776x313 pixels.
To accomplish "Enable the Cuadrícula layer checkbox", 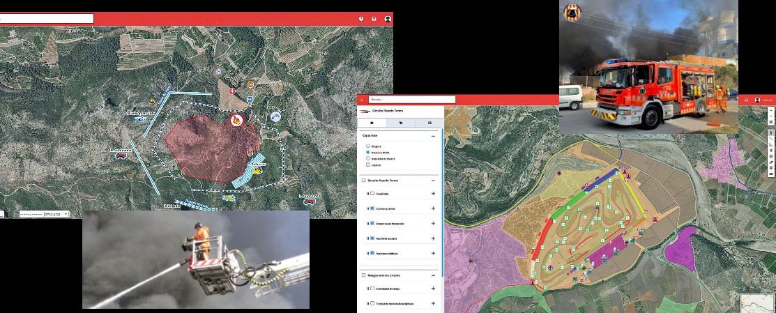I will (373, 194).
